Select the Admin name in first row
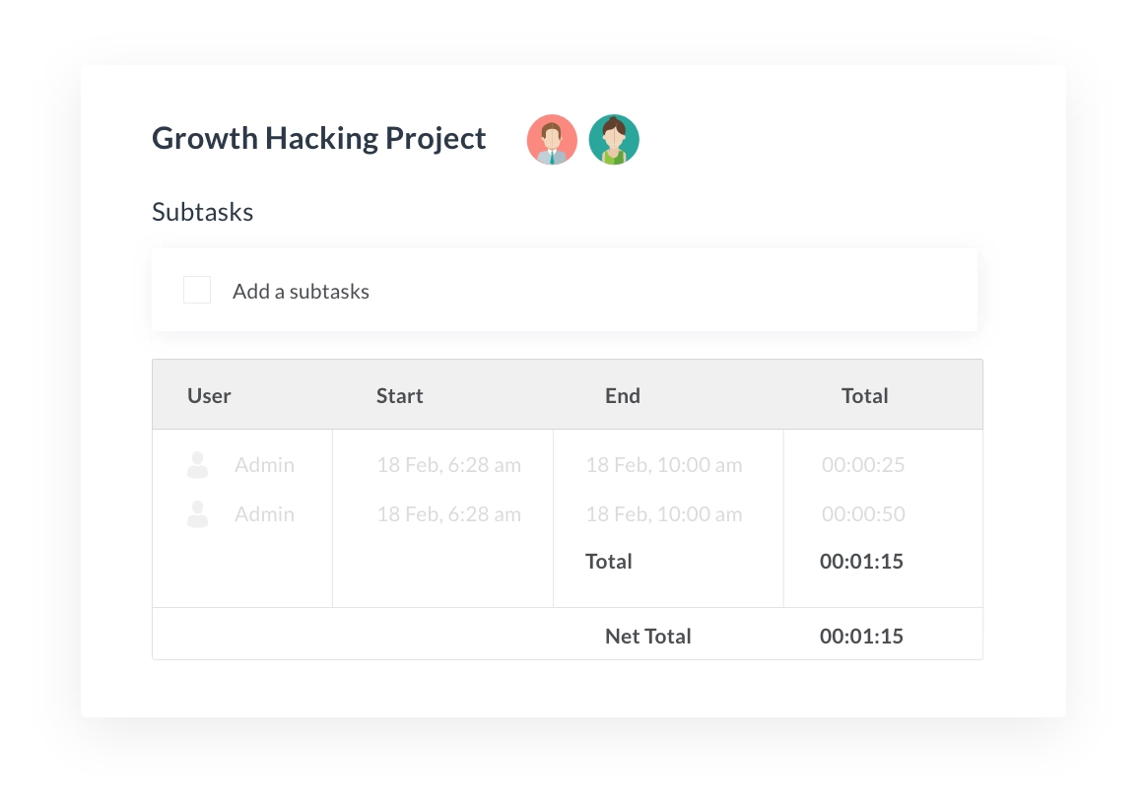The height and width of the screenshot is (812, 1145). click(x=264, y=465)
